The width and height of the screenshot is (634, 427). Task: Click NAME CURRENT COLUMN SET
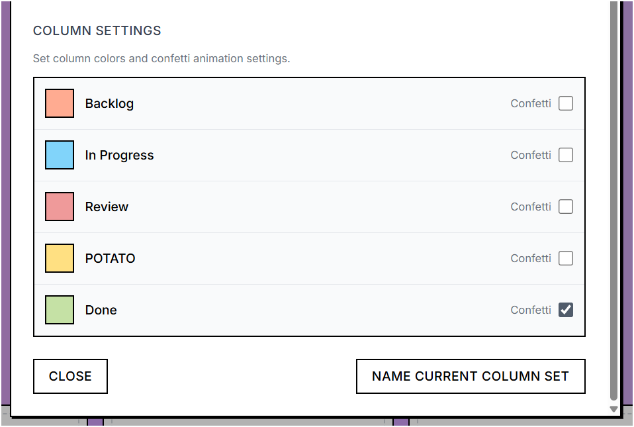tap(471, 376)
